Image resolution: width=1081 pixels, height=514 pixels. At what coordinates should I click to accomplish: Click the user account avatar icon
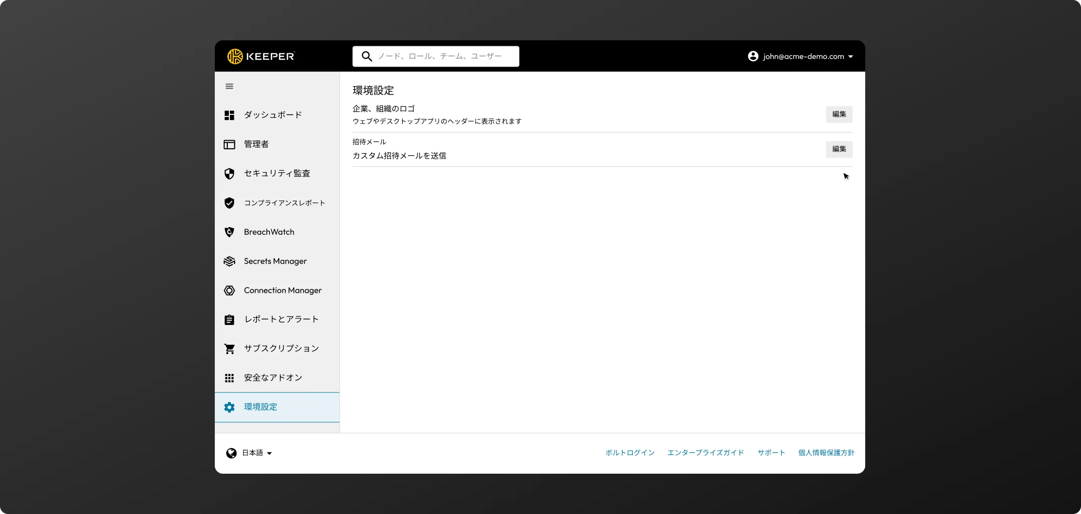pos(753,56)
